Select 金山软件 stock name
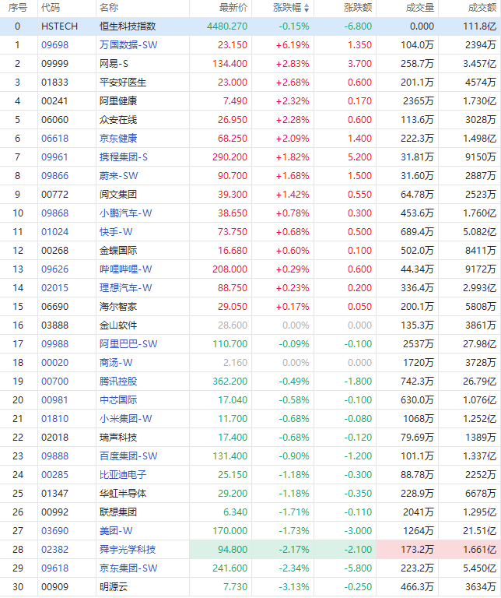The width and height of the screenshot is (501, 598). pos(118,325)
